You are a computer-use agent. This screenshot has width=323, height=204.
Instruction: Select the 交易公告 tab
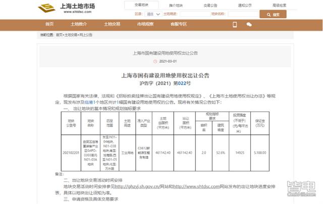click(x=210, y=6)
